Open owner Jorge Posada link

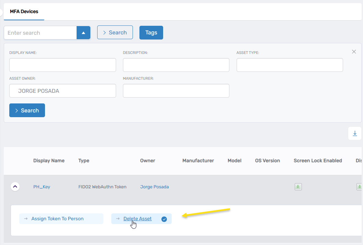click(x=154, y=187)
